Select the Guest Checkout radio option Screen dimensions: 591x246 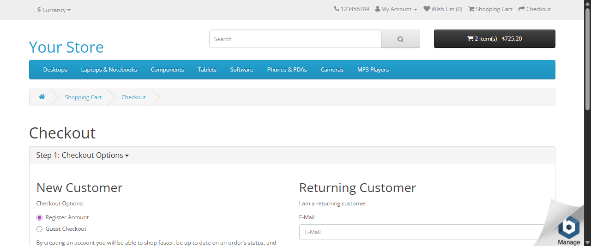(40, 229)
